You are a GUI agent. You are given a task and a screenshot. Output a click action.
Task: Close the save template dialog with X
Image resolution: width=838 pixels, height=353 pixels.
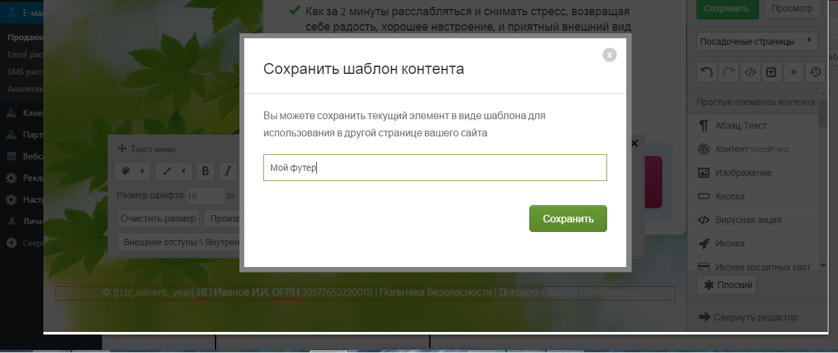(x=610, y=55)
